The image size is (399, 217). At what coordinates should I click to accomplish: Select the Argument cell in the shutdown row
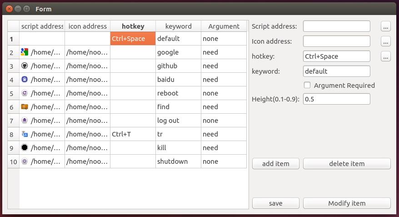coord(224,161)
